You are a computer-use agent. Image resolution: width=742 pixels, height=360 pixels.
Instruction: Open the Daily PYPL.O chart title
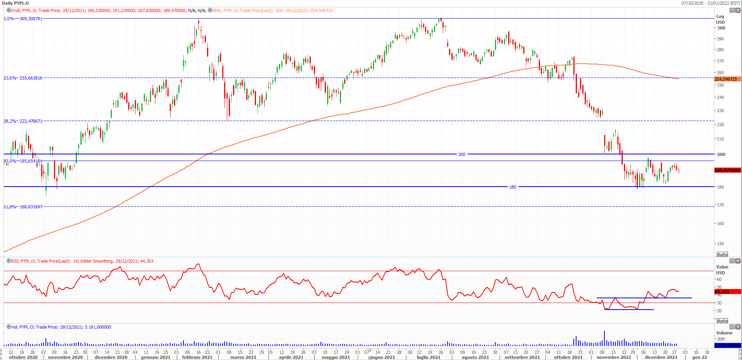[16, 3]
